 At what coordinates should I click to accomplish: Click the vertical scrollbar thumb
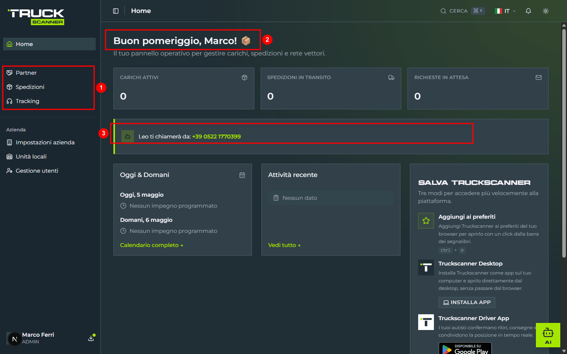pos(564,144)
